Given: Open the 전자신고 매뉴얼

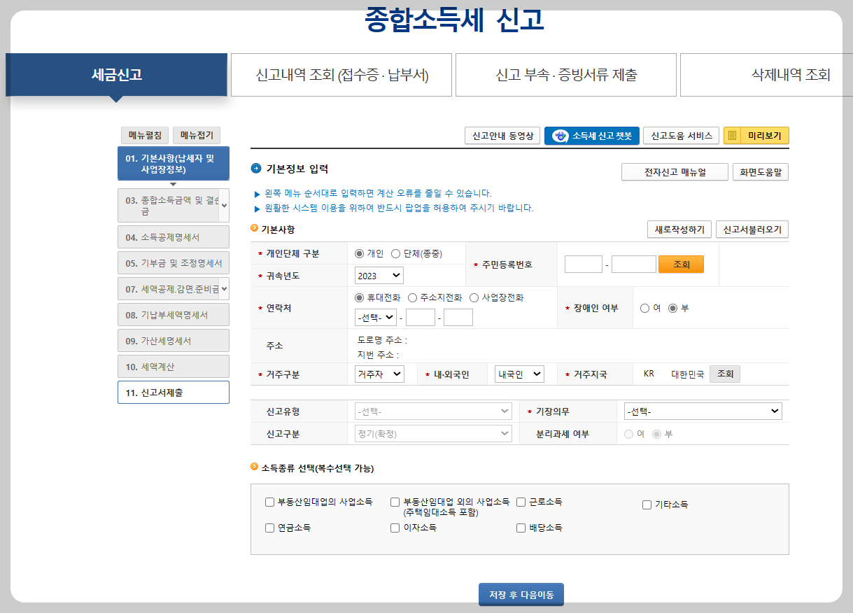Looking at the screenshot, I should pos(675,172).
